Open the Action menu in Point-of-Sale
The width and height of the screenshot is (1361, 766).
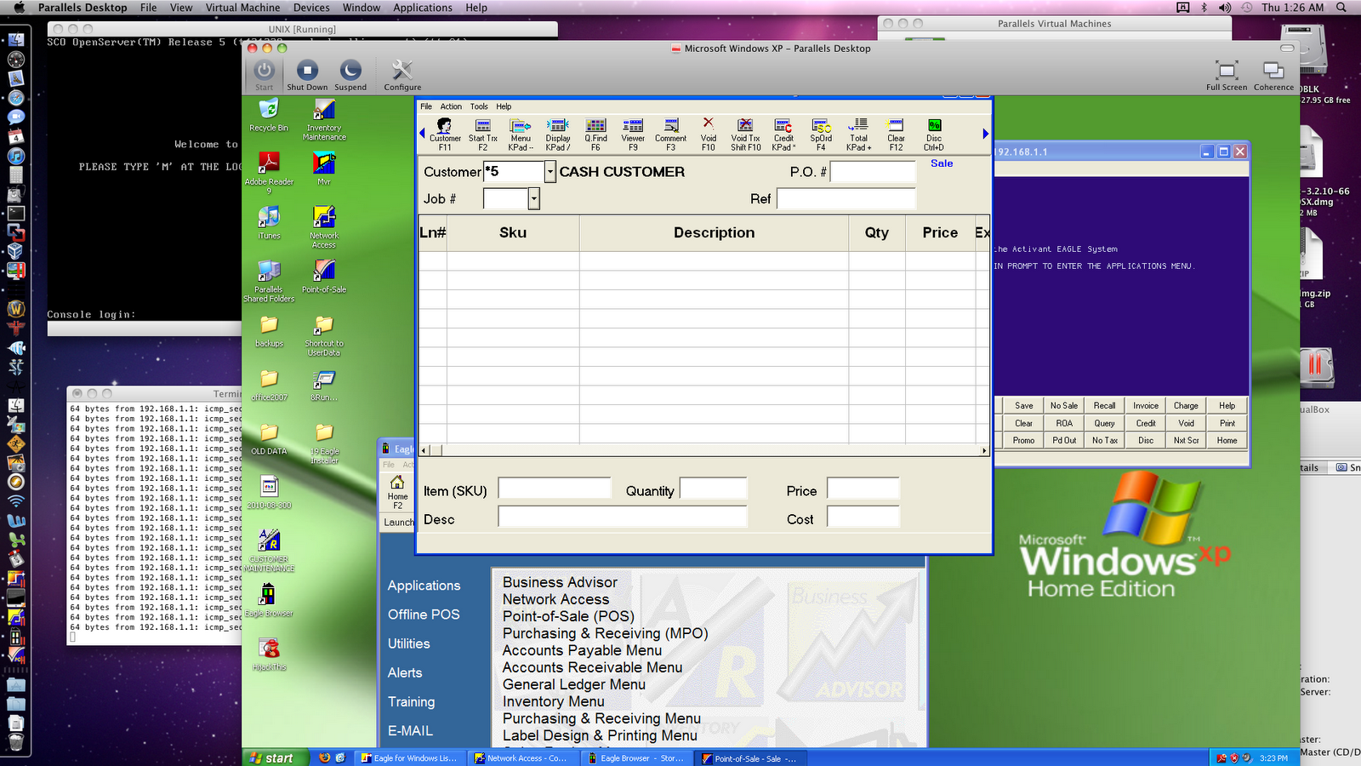pyautogui.click(x=451, y=106)
